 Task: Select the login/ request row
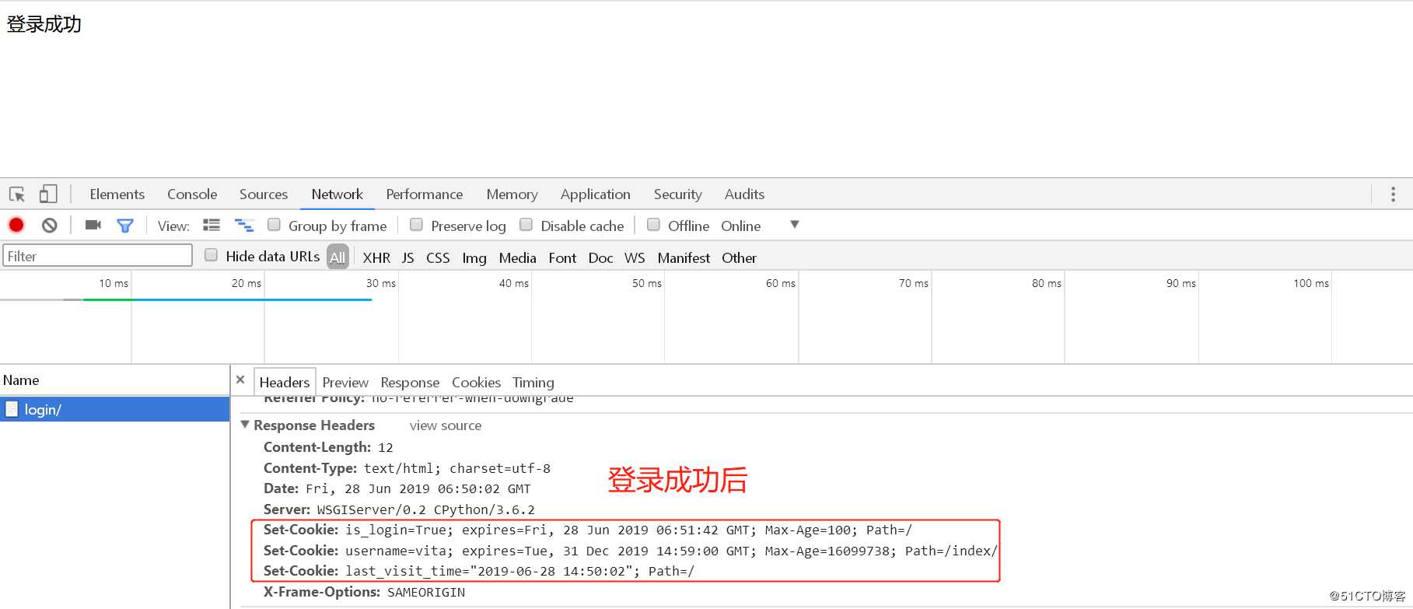click(115, 409)
